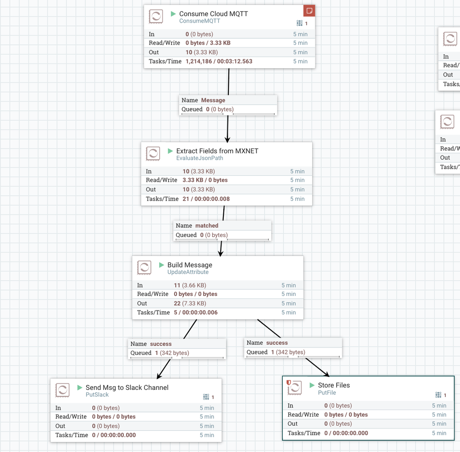
Task: Click the Extract Fields from MXNET title
Action: (x=217, y=151)
